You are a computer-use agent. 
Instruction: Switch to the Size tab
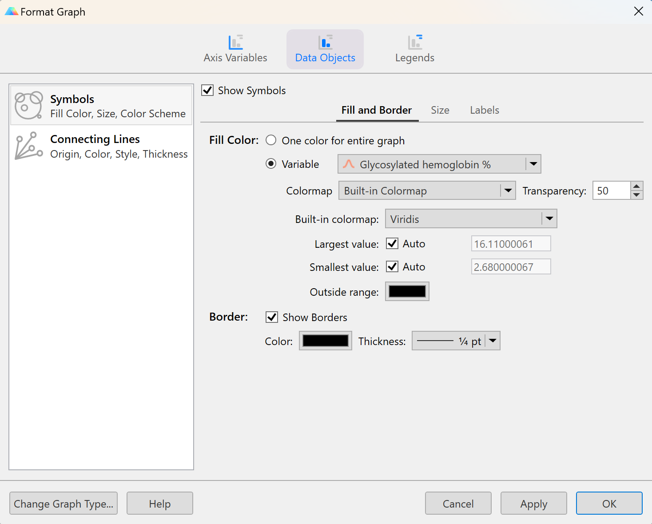pyautogui.click(x=440, y=110)
